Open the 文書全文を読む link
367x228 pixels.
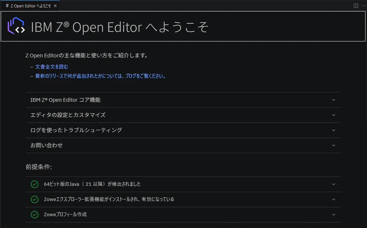coord(51,67)
